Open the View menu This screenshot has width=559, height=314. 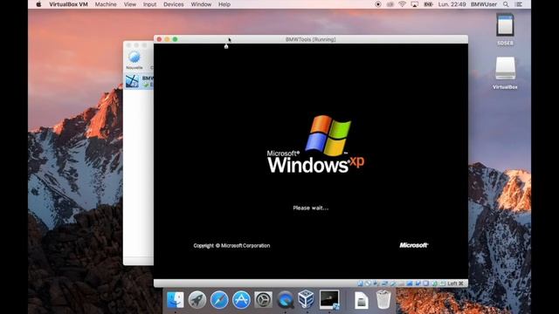[x=130, y=4]
